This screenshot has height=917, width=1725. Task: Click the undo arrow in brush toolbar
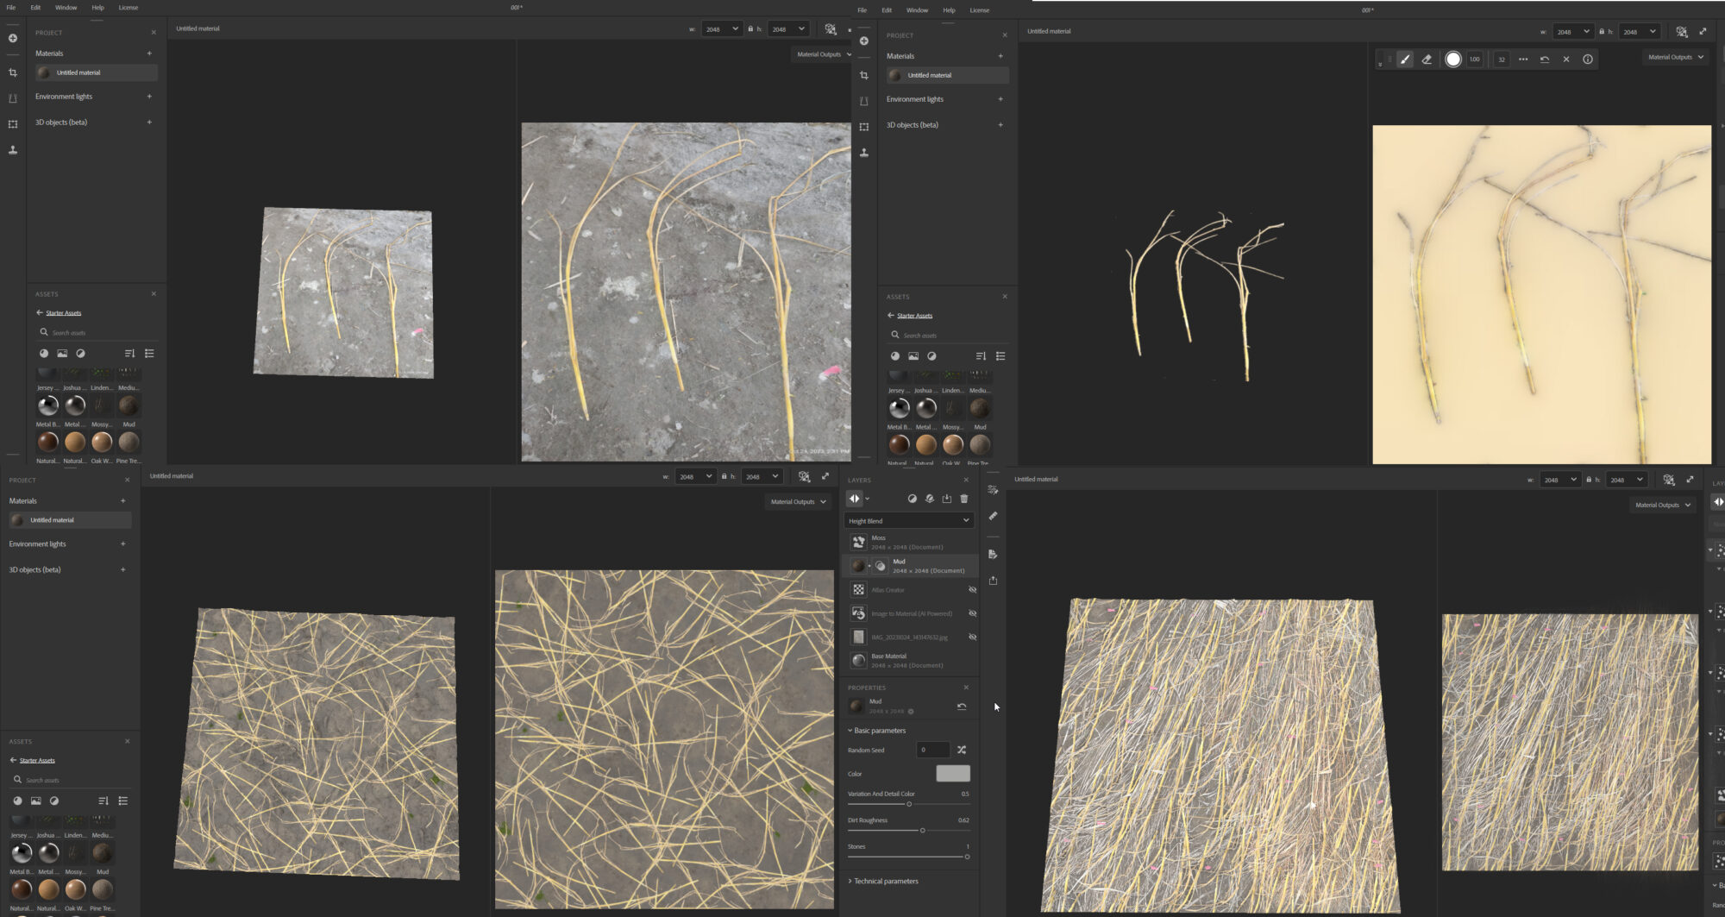coord(1545,60)
